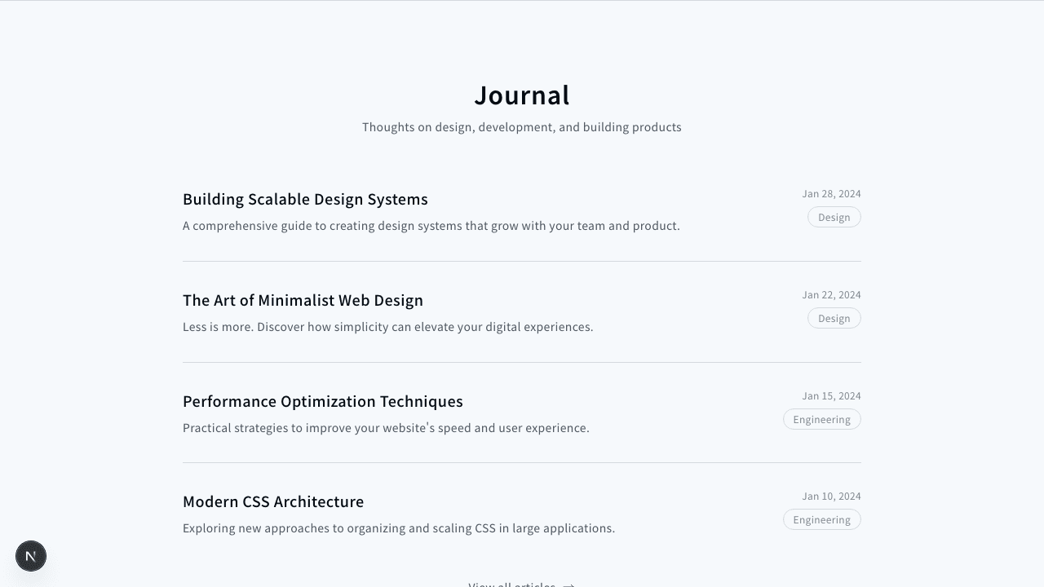Click the 'Exploring new approaches' article description
Viewport: 1044px width, 587px height.
pyautogui.click(x=399, y=528)
